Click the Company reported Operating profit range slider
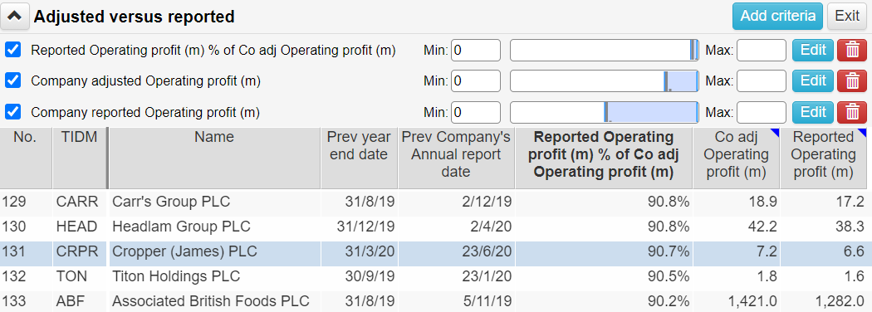 [604, 112]
